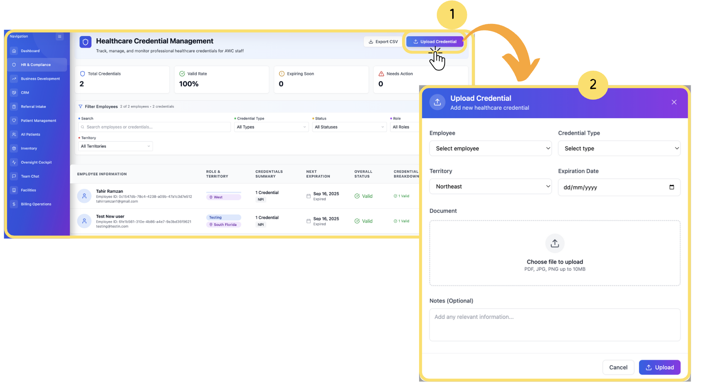The width and height of the screenshot is (710, 383).
Task: Click the Cancel button in dialog
Action: pos(618,367)
